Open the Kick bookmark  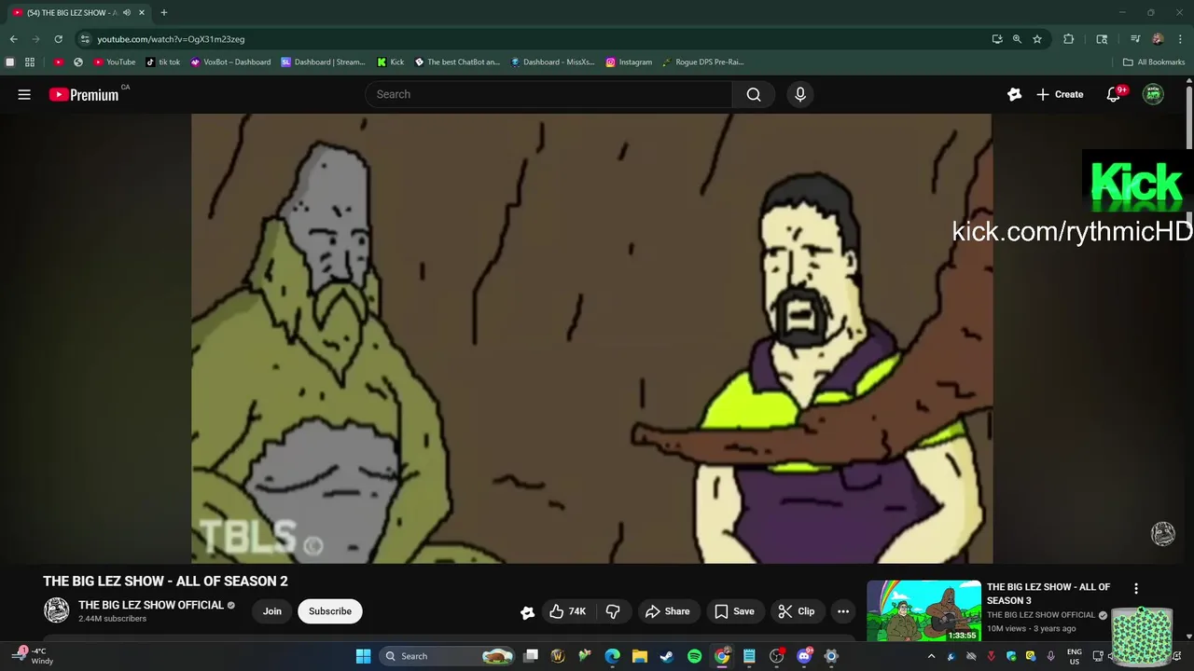click(390, 62)
